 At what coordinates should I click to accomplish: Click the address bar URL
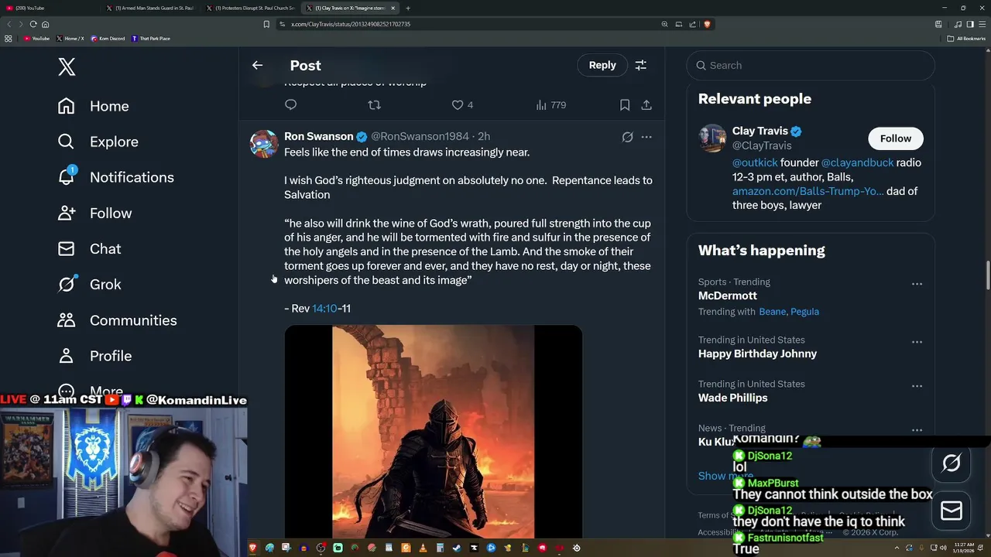pyautogui.click(x=351, y=24)
